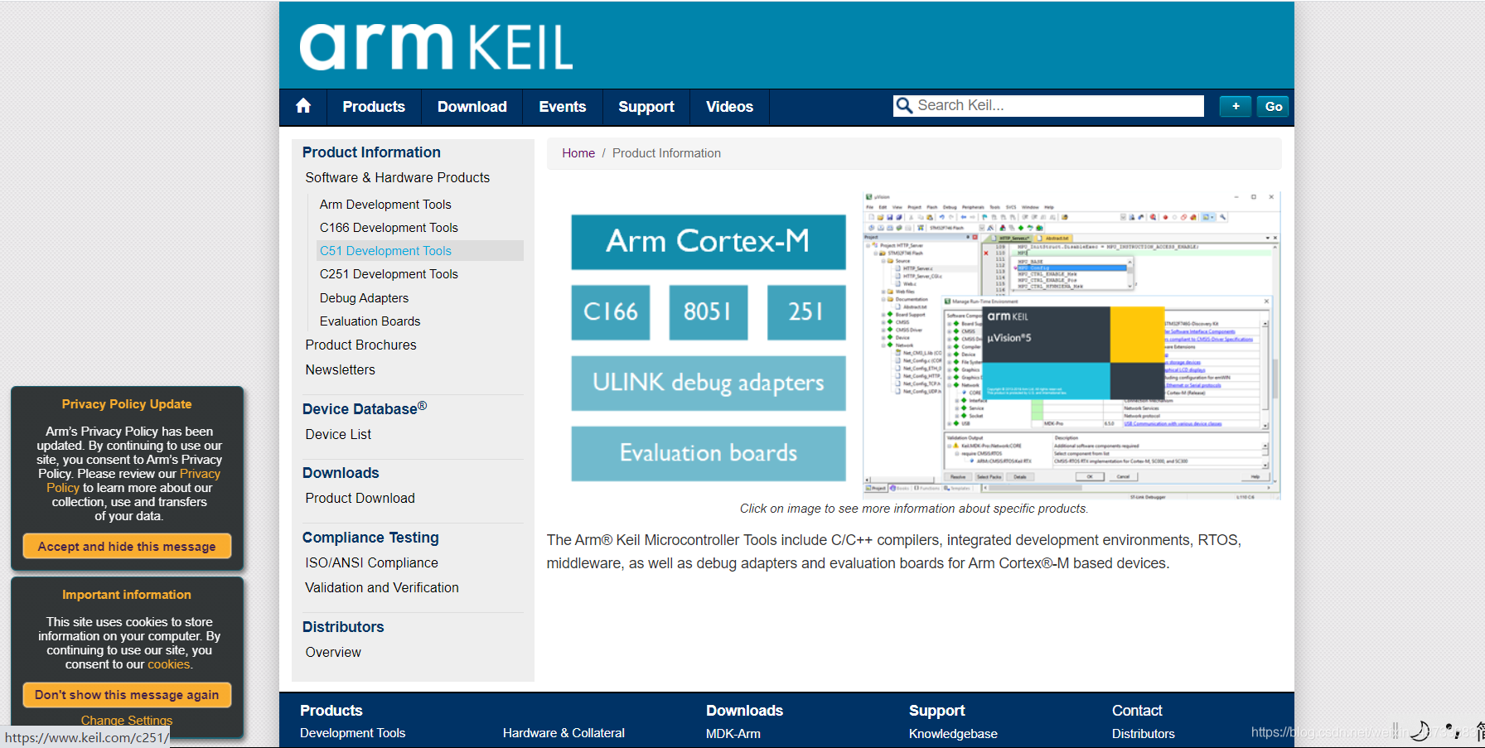Click the C166 product tile

611,312
